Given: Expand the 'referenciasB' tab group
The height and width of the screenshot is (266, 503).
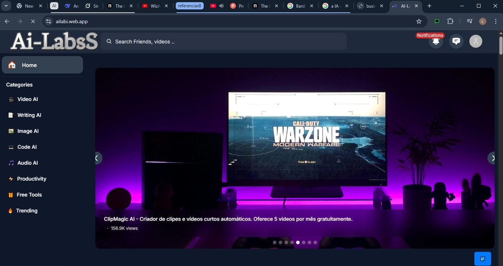Looking at the screenshot, I should 190,6.
